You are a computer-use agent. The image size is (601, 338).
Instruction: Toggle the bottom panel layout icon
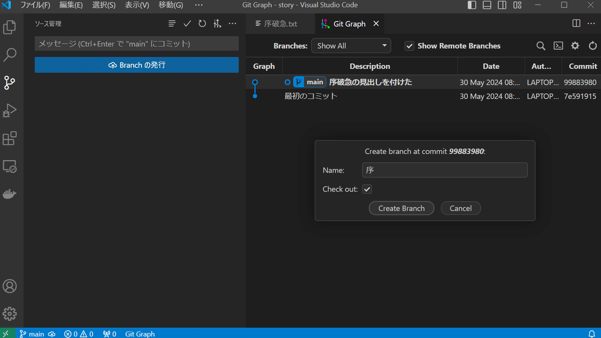pyautogui.click(x=487, y=5)
